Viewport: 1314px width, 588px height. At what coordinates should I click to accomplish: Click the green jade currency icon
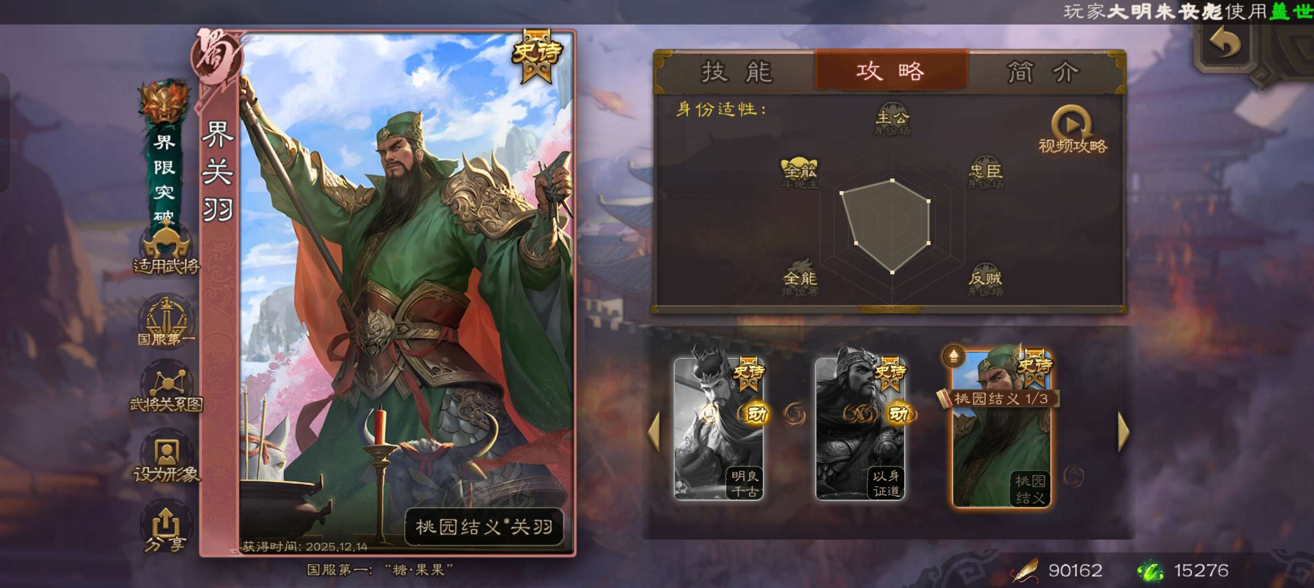click(1151, 571)
